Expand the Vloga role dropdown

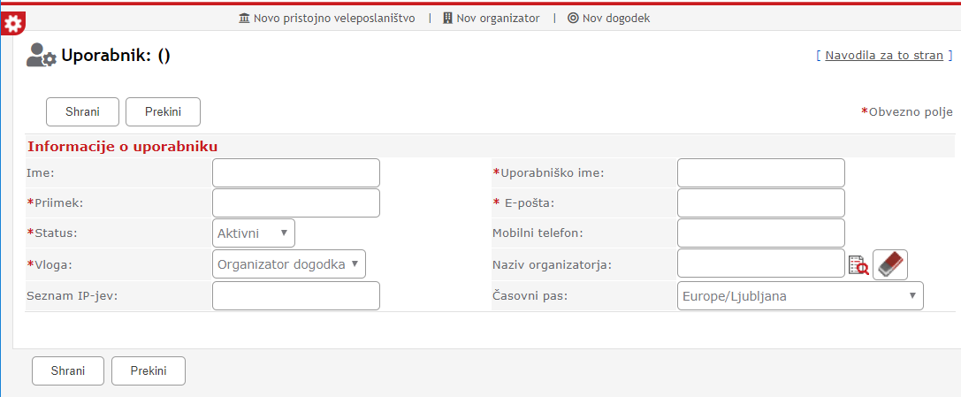tap(289, 263)
